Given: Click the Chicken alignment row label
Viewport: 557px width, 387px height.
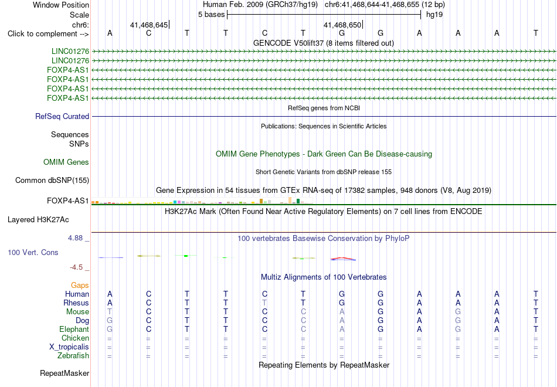Looking at the screenshot, I should (75, 338).
